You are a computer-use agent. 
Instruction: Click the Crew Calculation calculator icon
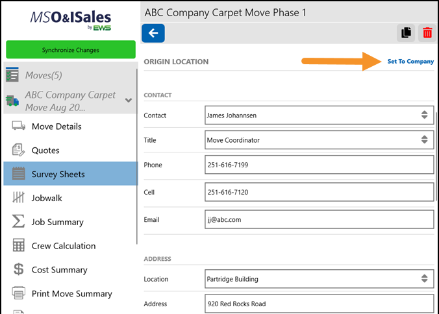coord(19,246)
